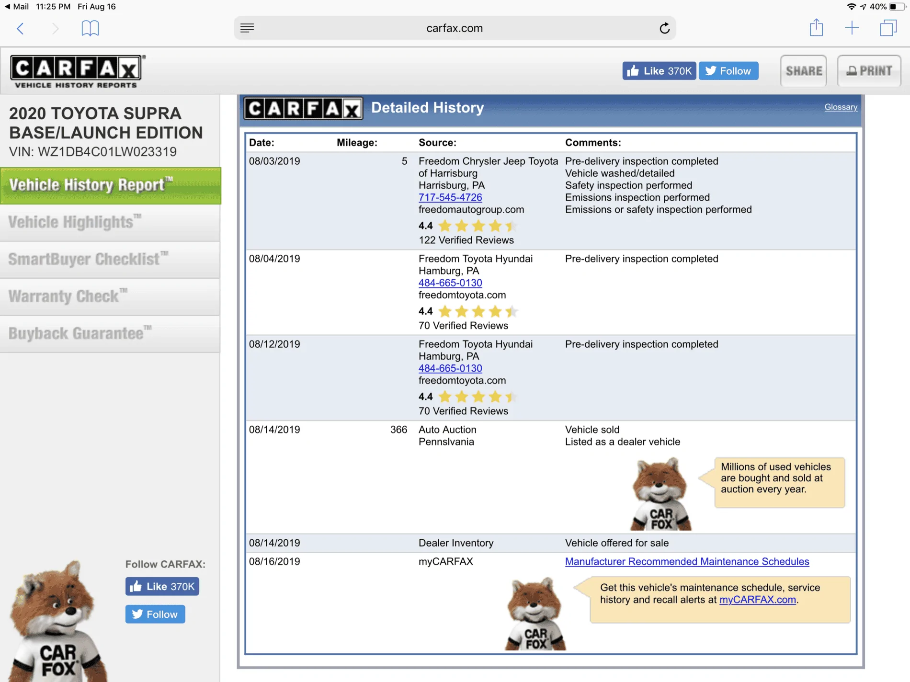Tap the Safari forward arrow

[x=55, y=28]
